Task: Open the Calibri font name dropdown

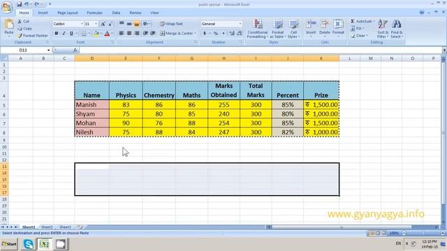Action: (x=82, y=24)
